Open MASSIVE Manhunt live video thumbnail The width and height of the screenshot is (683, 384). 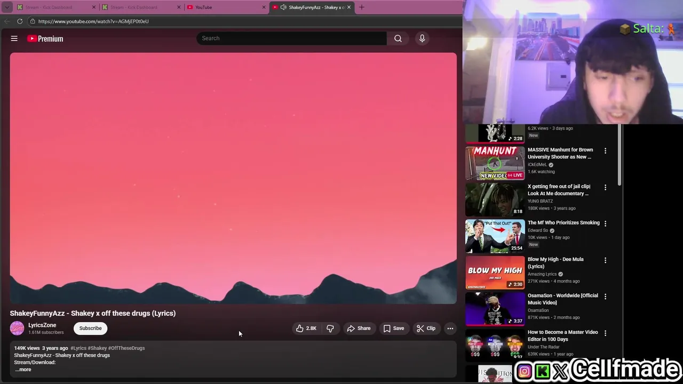click(495, 163)
